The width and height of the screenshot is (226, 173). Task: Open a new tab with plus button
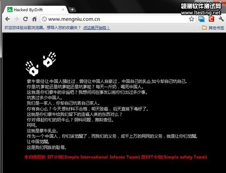coord(72,10)
